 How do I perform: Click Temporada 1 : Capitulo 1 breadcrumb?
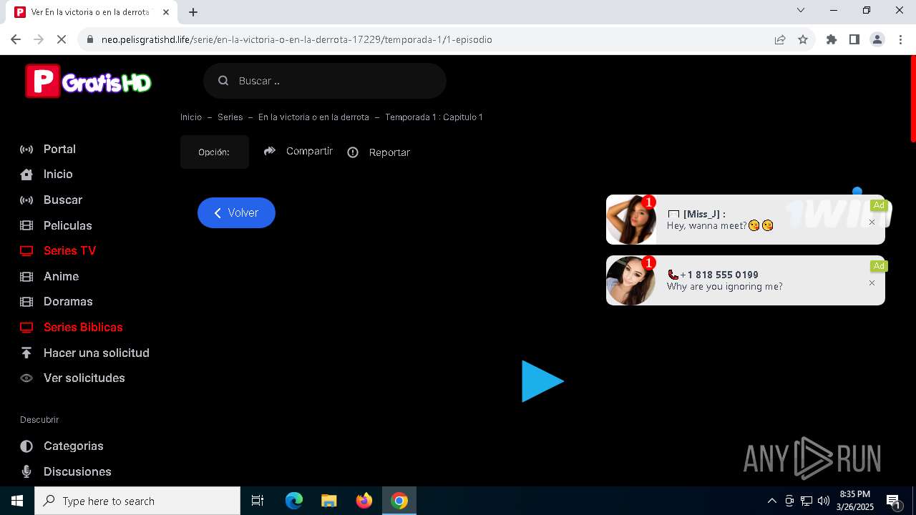click(x=434, y=117)
